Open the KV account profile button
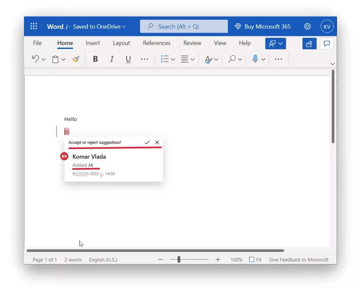Image resolution: width=361 pixels, height=295 pixels. coord(327,26)
